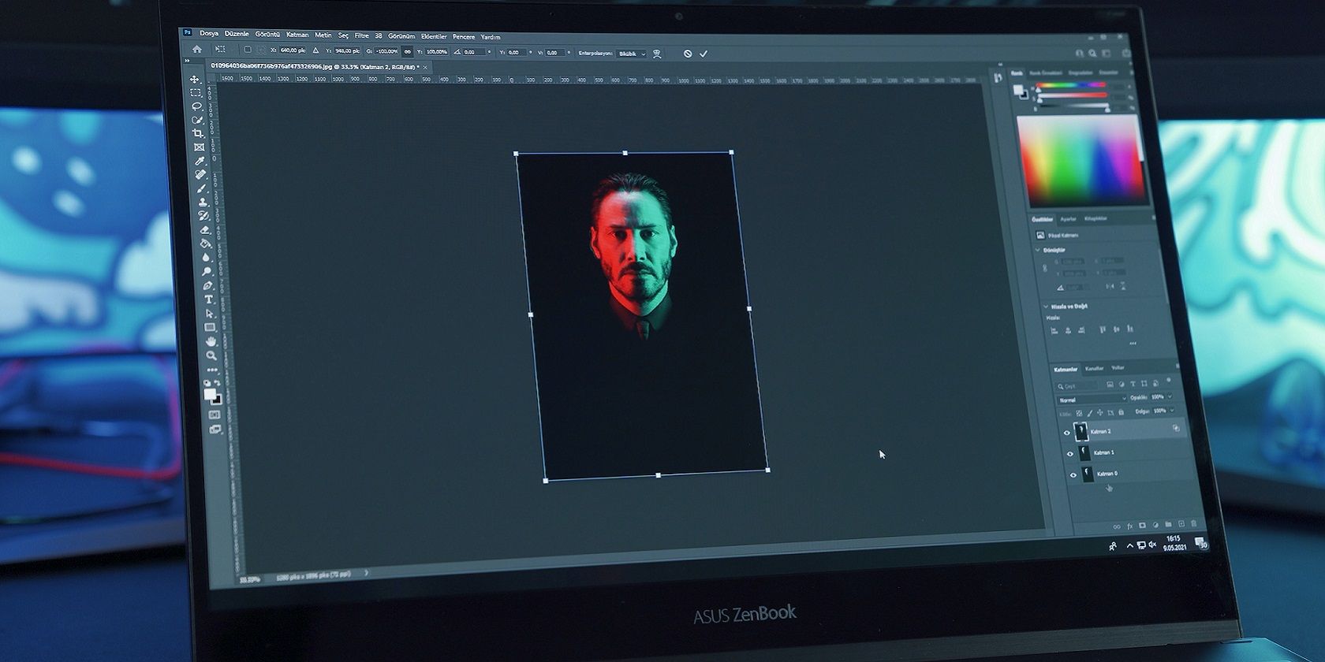Open the Pencere menu

[x=464, y=36]
